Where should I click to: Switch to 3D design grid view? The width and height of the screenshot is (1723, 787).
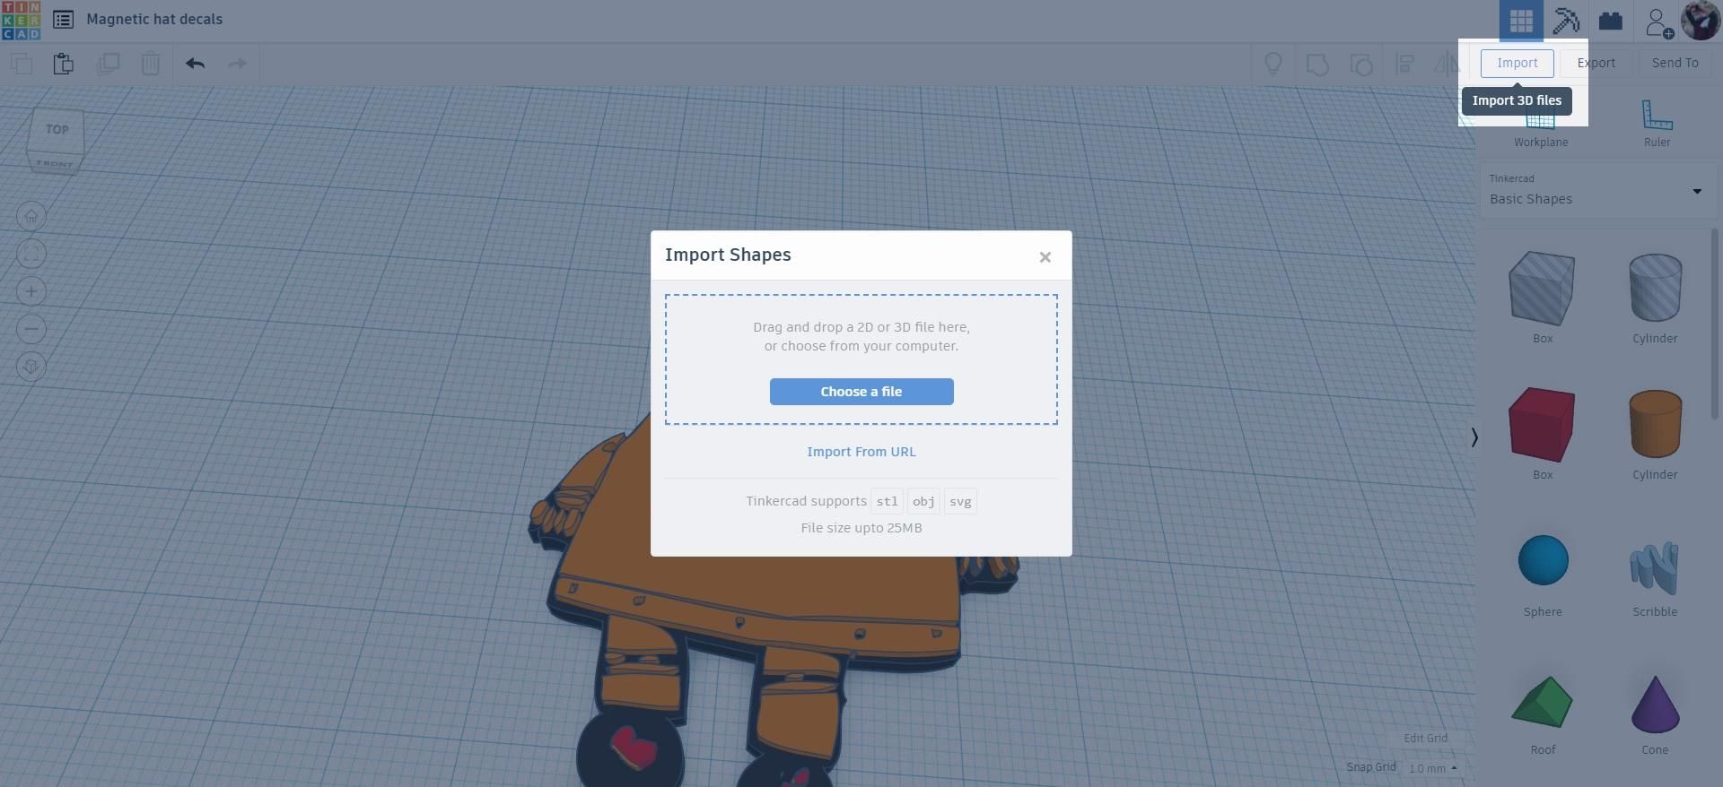(x=1521, y=21)
